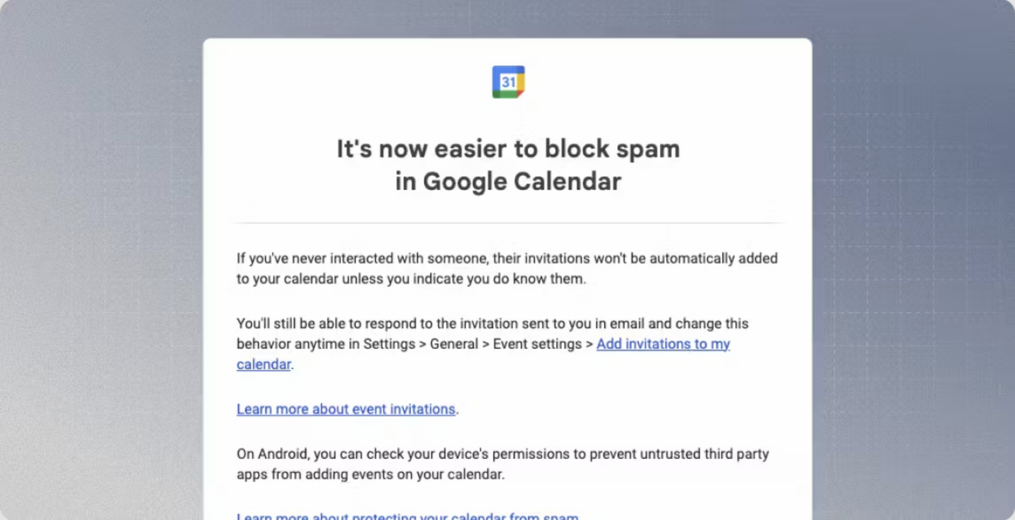Open the "Add invitations to my calendar" link
1015x520 pixels.
tap(663, 344)
